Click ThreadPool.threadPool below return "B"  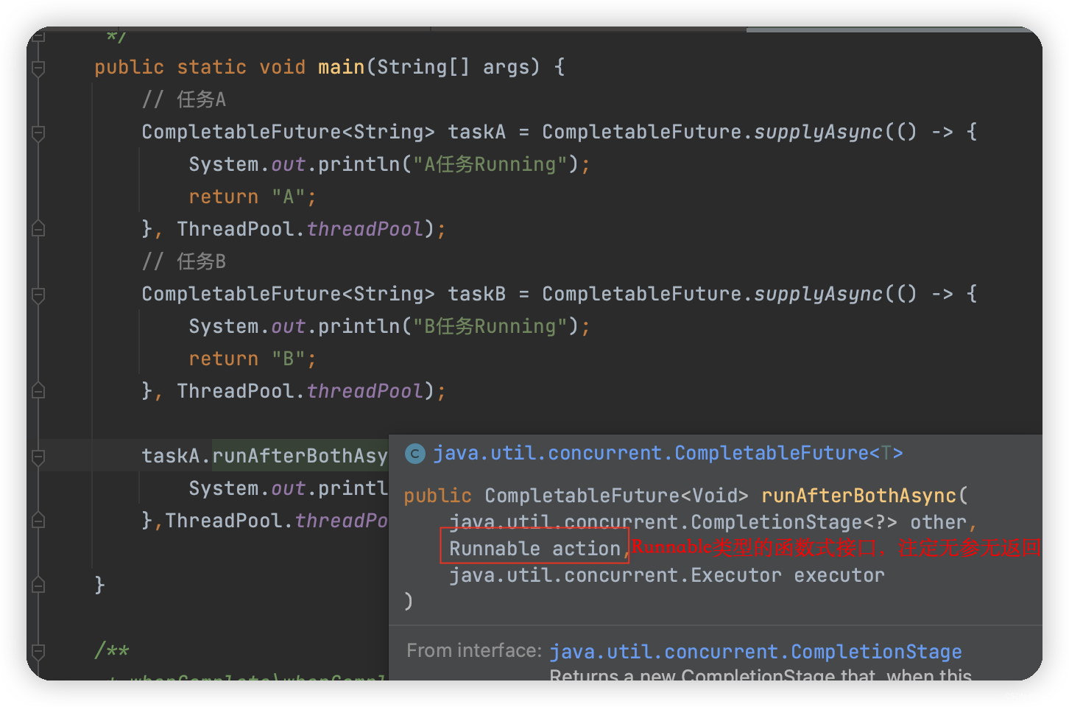300,391
